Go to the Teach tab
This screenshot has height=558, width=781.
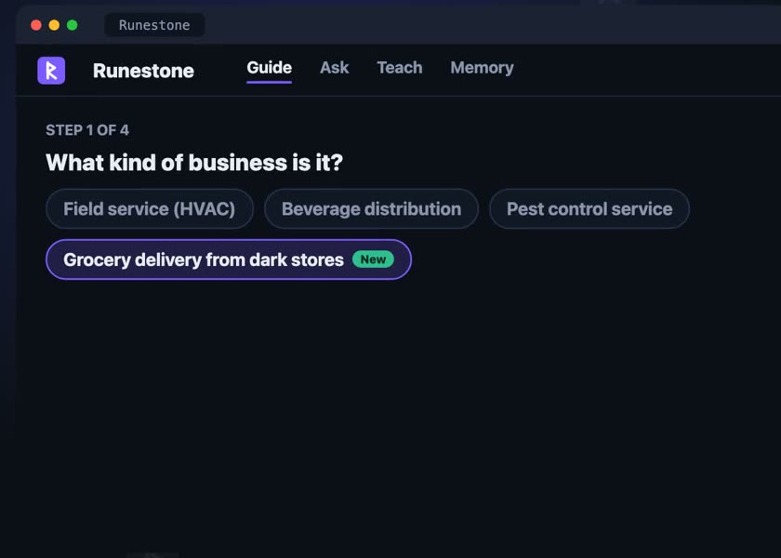tap(400, 68)
